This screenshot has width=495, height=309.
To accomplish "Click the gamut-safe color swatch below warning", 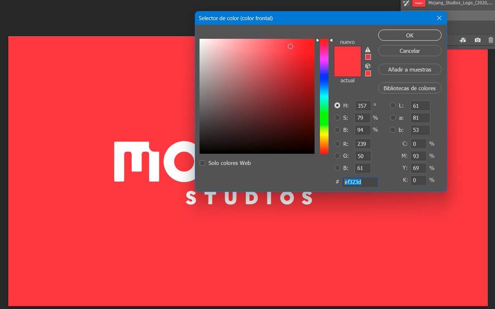I will [x=368, y=57].
